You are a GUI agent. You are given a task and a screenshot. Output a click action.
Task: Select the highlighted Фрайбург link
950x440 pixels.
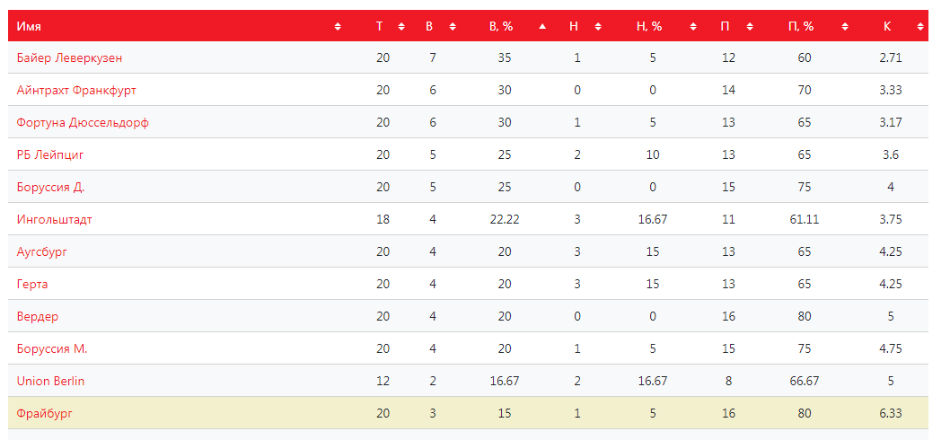click(x=44, y=414)
